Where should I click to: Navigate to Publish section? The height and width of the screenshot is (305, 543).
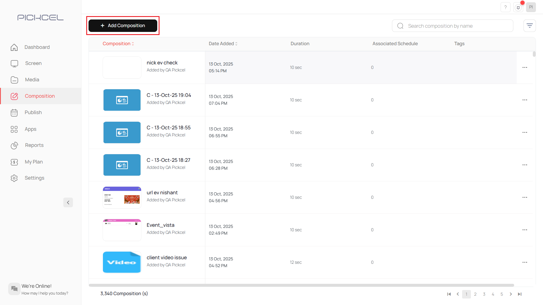33,112
